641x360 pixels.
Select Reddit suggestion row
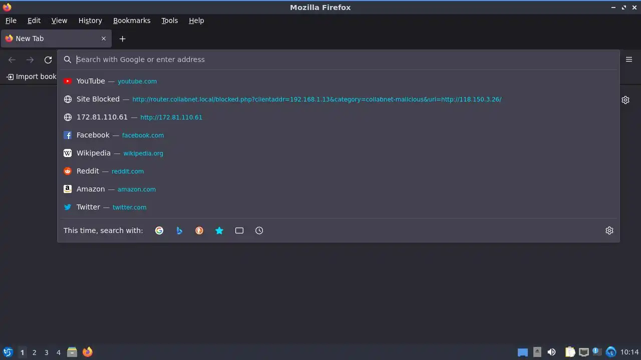pos(339,171)
